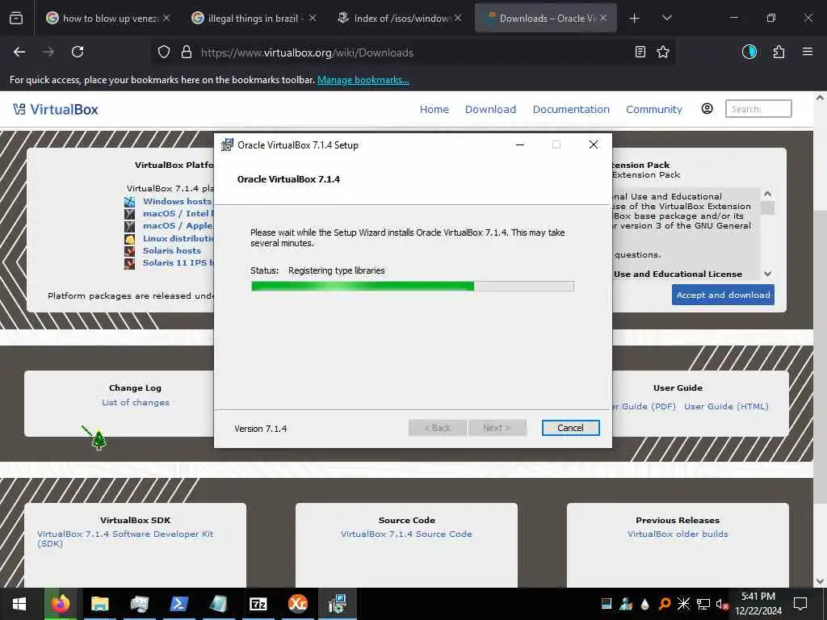
Task: Open the Firefox hamburger menu
Action: pyautogui.click(x=807, y=52)
